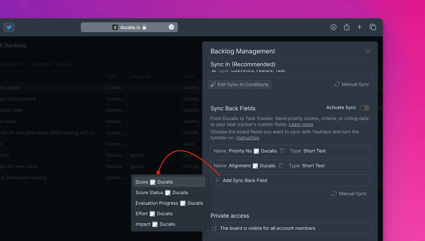Click the State column header

[x=189, y=76]
